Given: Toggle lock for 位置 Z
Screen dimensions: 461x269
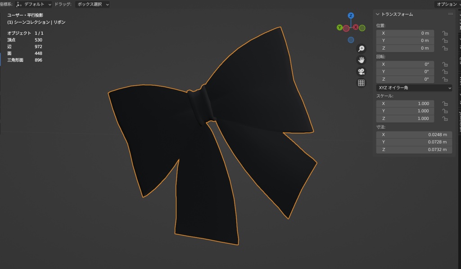Looking at the screenshot, I should (x=445, y=48).
